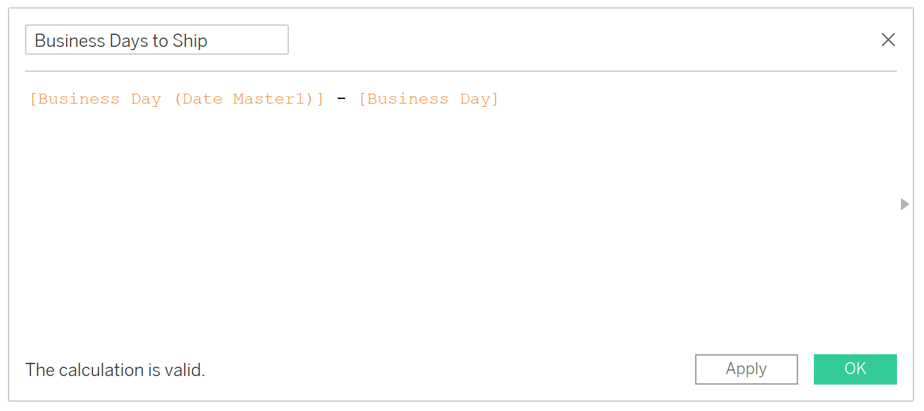Click the 'The calculation is valid.' status message
Image resolution: width=924 pixels, height=411 pixels.
(115, 370)
